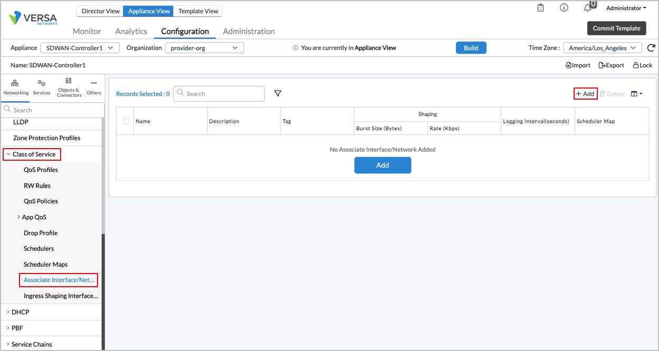
Task: Click the filter icon above the table
Action: 278,93
